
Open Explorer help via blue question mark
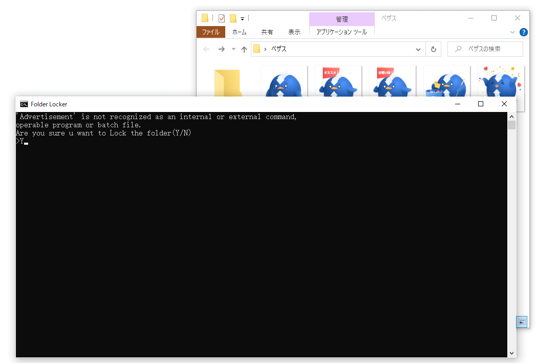coord(523,32)
